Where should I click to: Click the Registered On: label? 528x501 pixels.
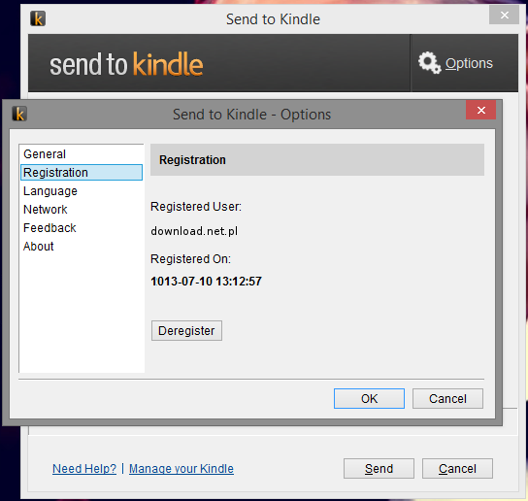point(190,259)
